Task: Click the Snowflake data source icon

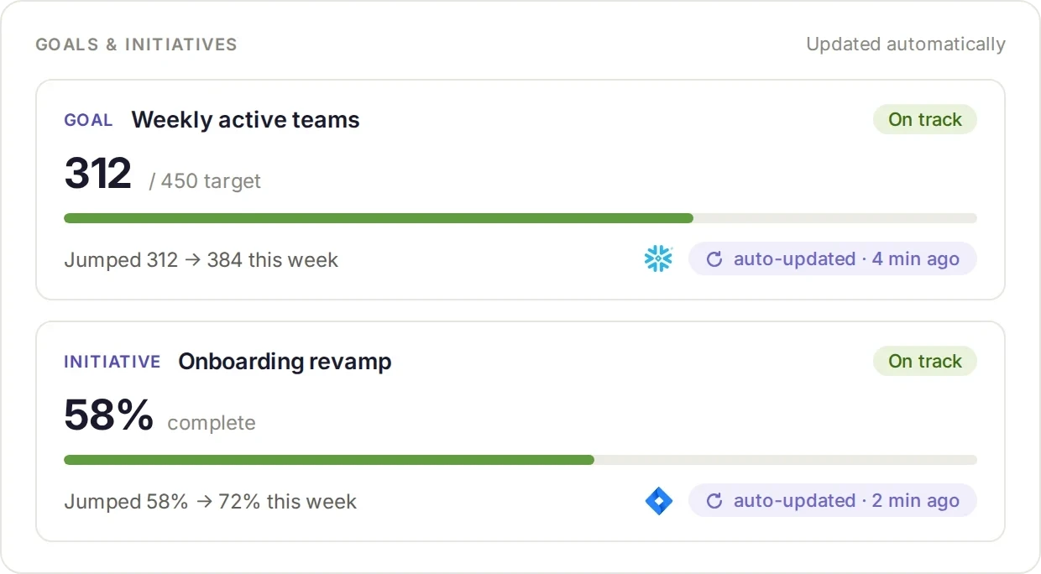Action: (658, 258)
